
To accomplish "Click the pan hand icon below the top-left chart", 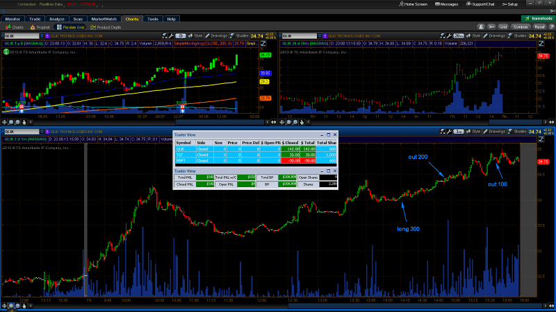I will (24, 122).
